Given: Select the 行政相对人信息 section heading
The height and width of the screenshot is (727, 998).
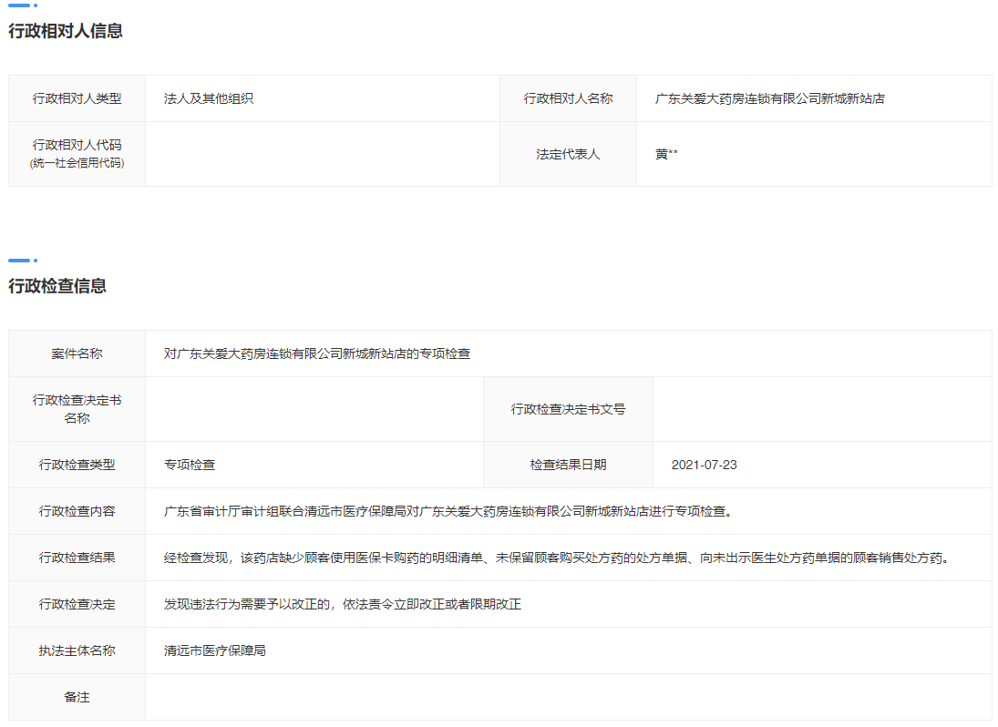Looking at the screenshot, I should pyautogui.click(x=66, y=31).
